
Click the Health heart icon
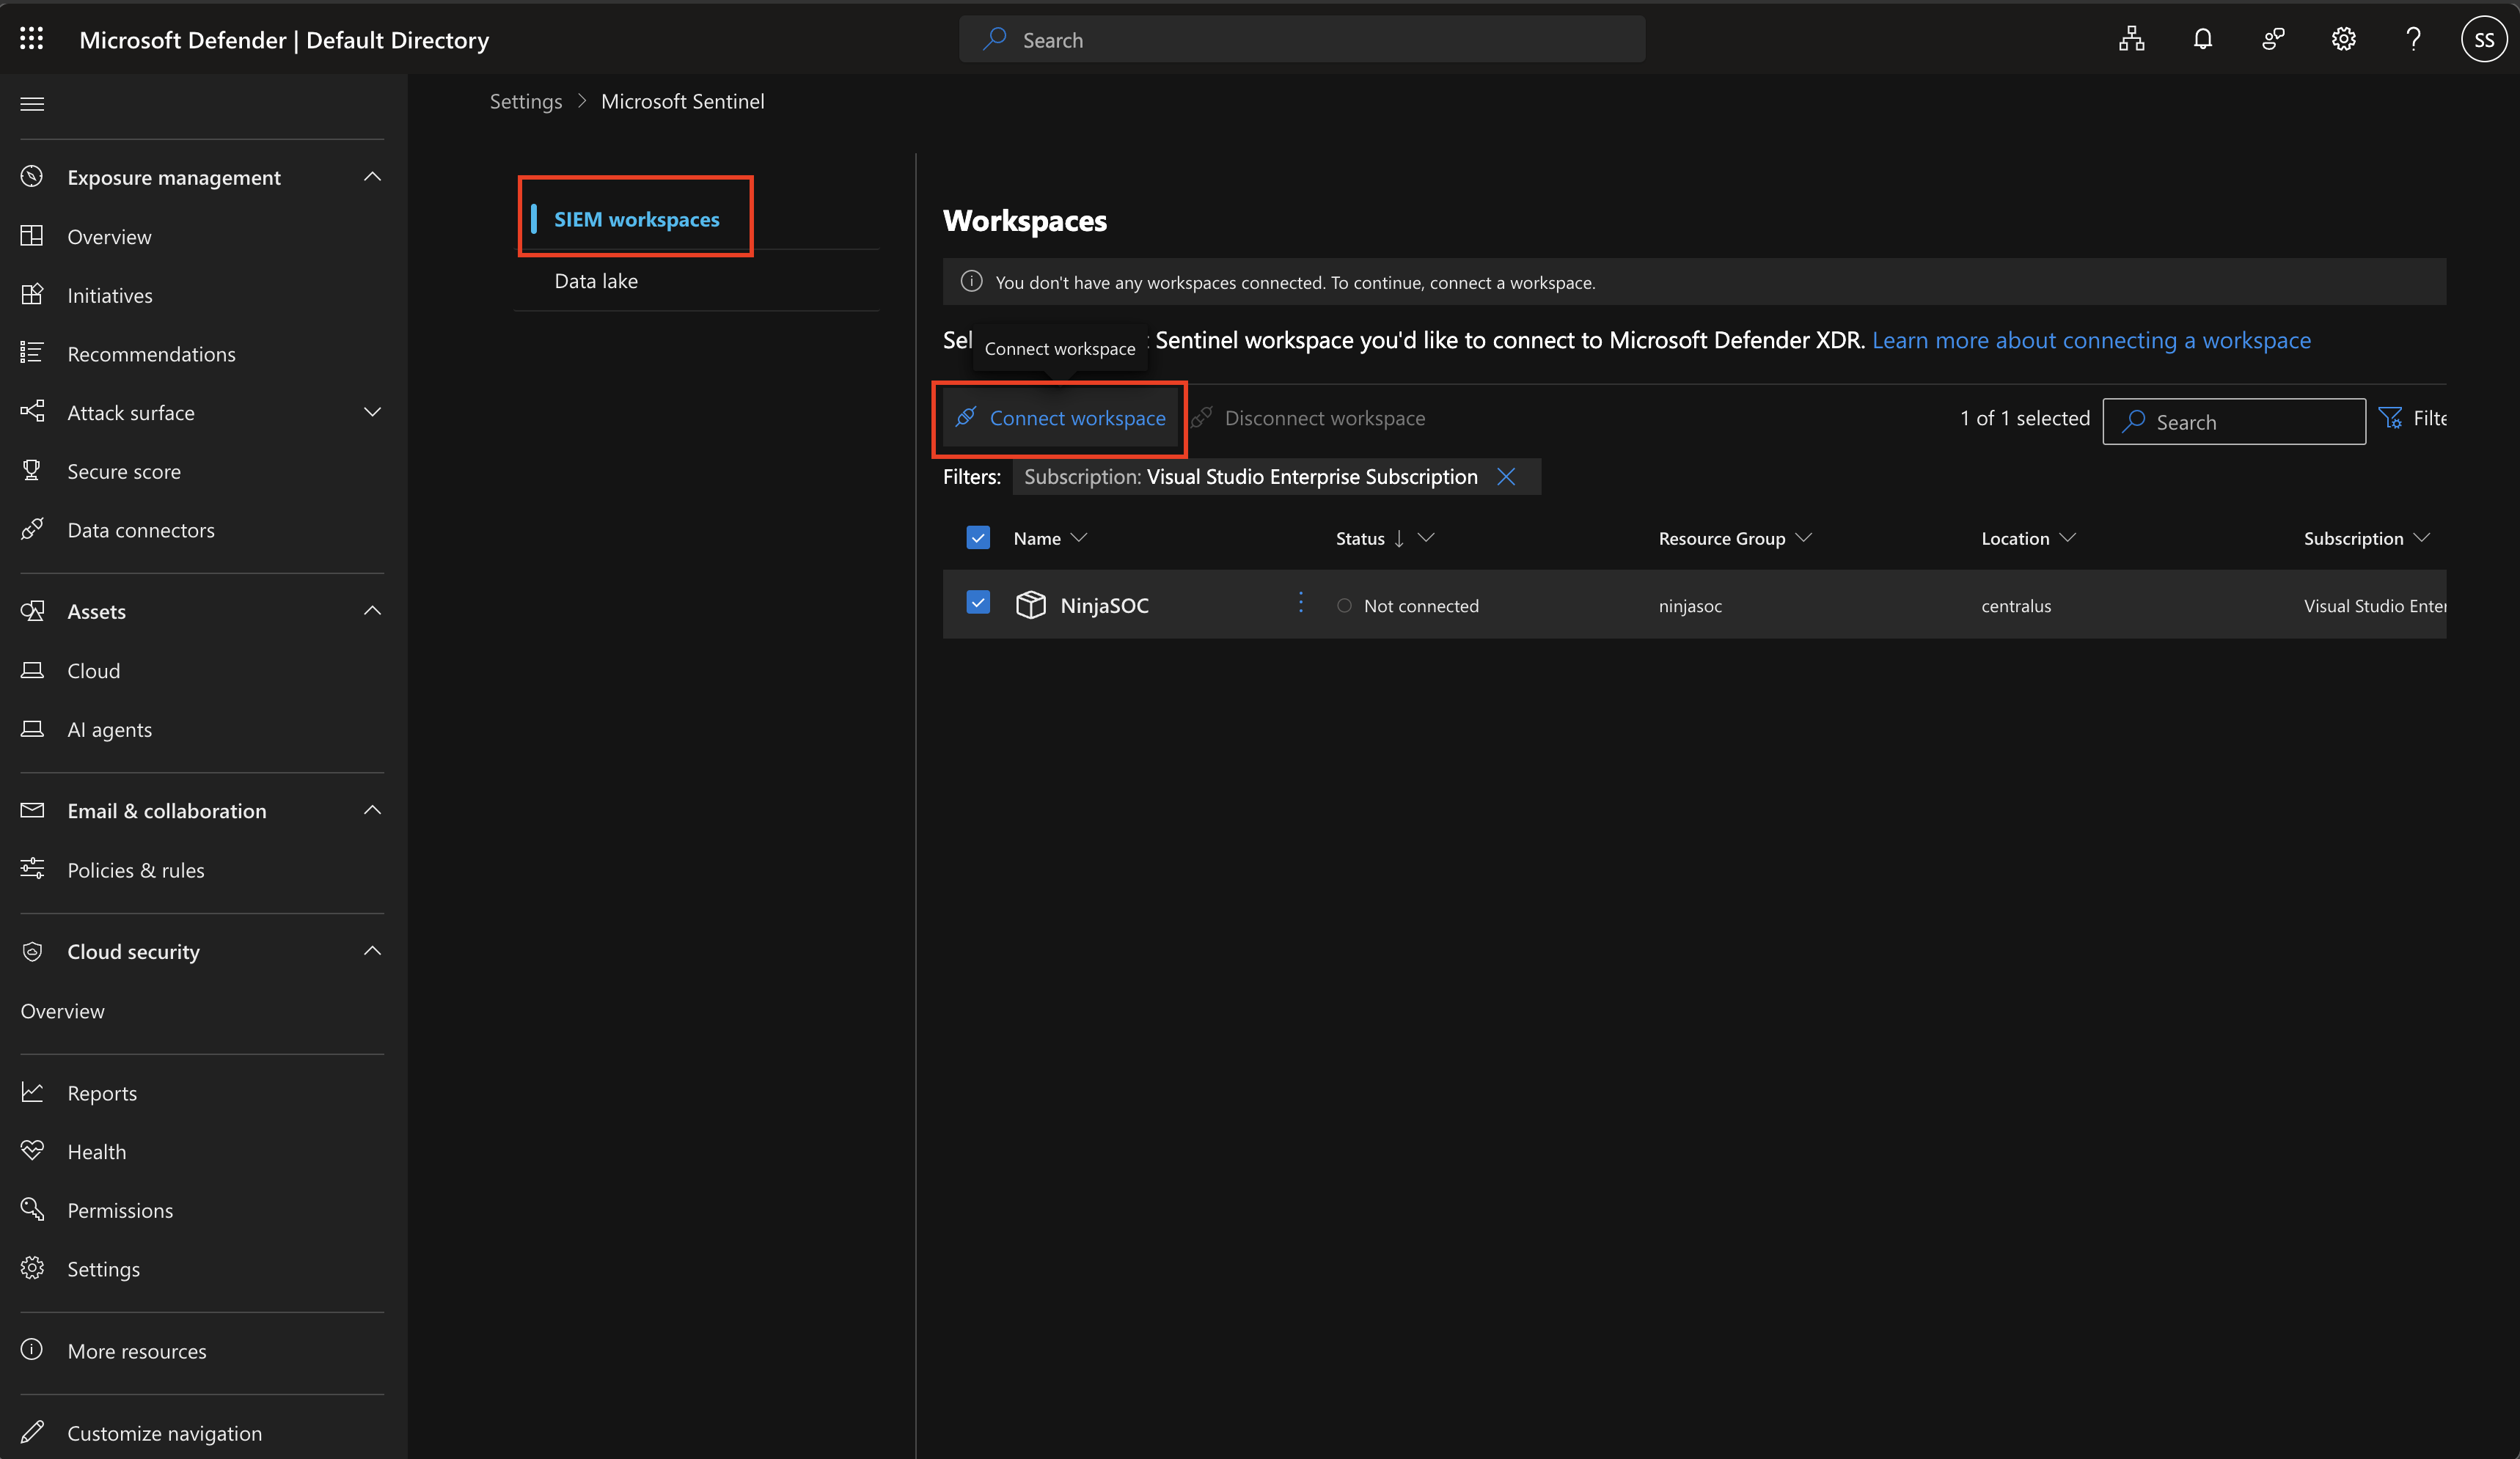coord(32,1151)
